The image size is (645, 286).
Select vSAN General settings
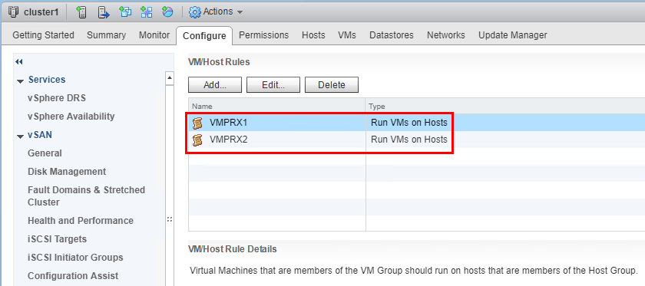pos(45,153)
